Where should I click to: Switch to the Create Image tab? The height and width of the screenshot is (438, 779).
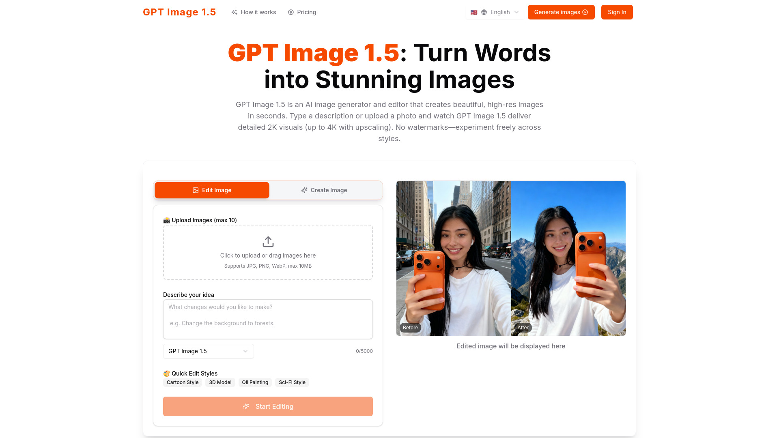(325, 190)
